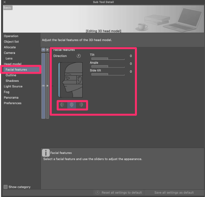
Task: Click 'Adjust the facial features' description text
Action: [77, 40]
